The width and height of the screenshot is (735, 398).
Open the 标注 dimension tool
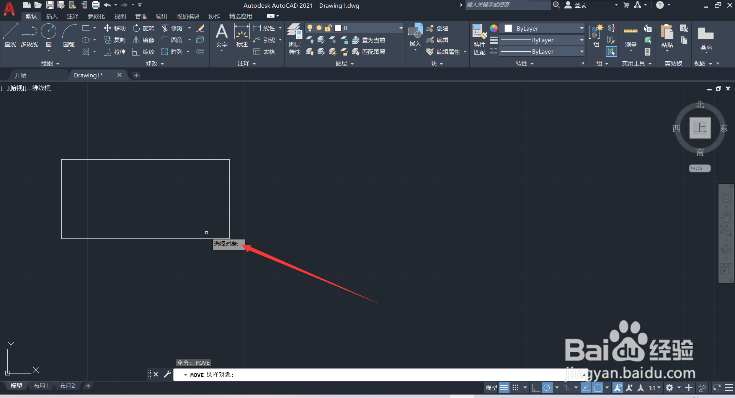tap(242, 35)
